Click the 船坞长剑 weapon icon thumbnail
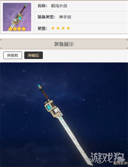This screenshot has height=167, width=128. (17, 17)
